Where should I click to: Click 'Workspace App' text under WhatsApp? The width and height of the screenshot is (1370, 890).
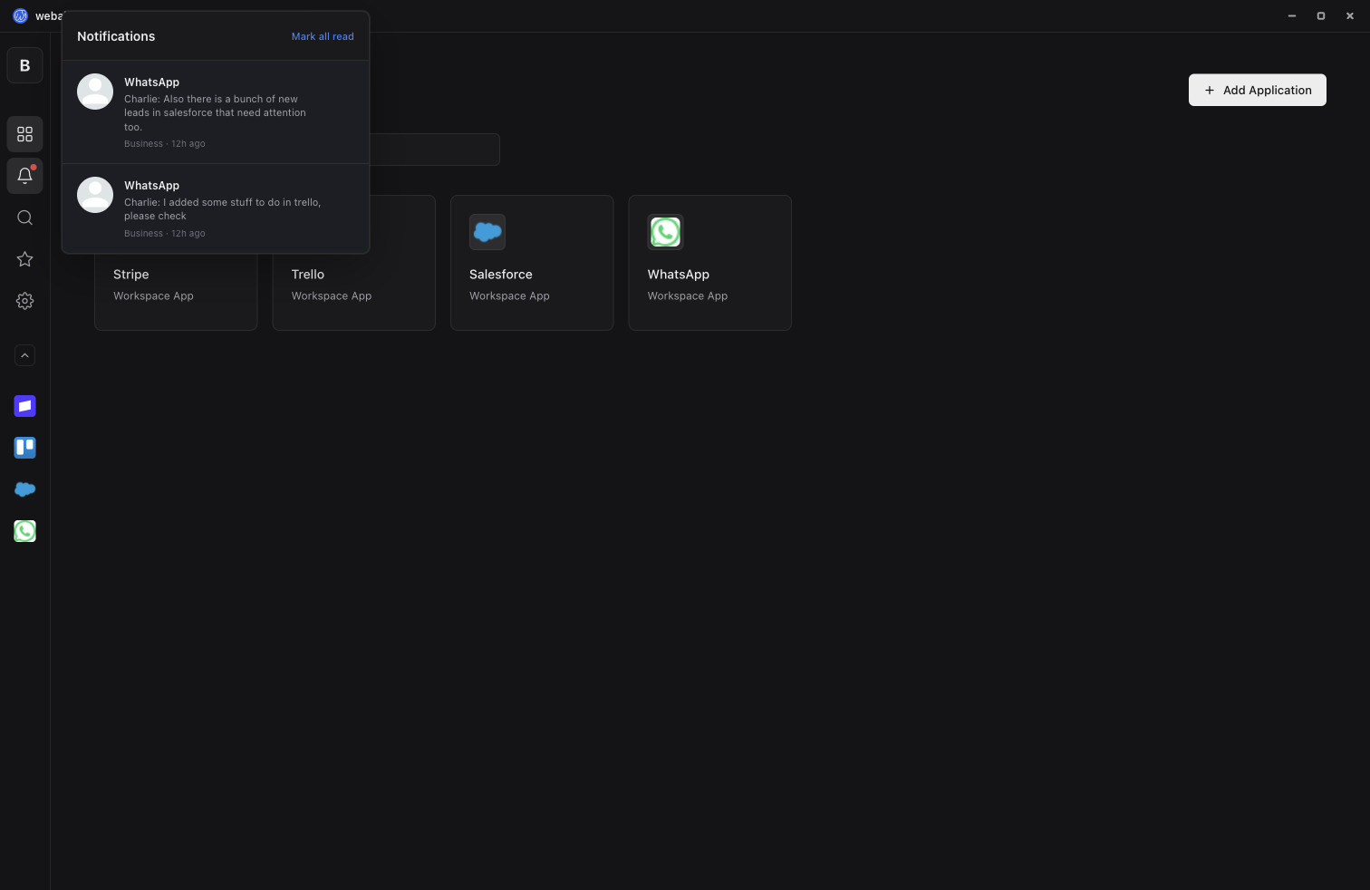(688, 296)
